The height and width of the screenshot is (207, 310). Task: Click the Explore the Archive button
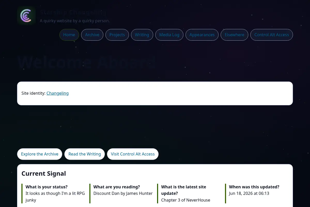point(40,154)
